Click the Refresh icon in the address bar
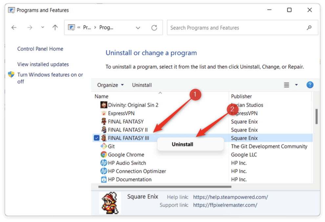This screenshot has width=325, height=222. (154, 28)
